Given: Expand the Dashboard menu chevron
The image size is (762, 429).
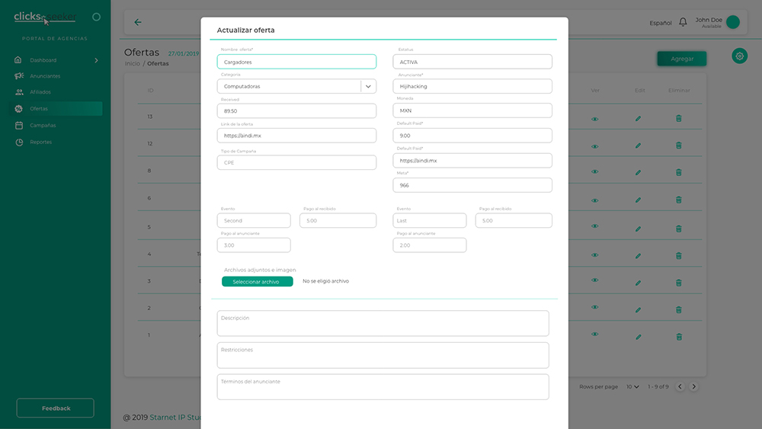Looking at the screenshot, I should tap(96, 60).
